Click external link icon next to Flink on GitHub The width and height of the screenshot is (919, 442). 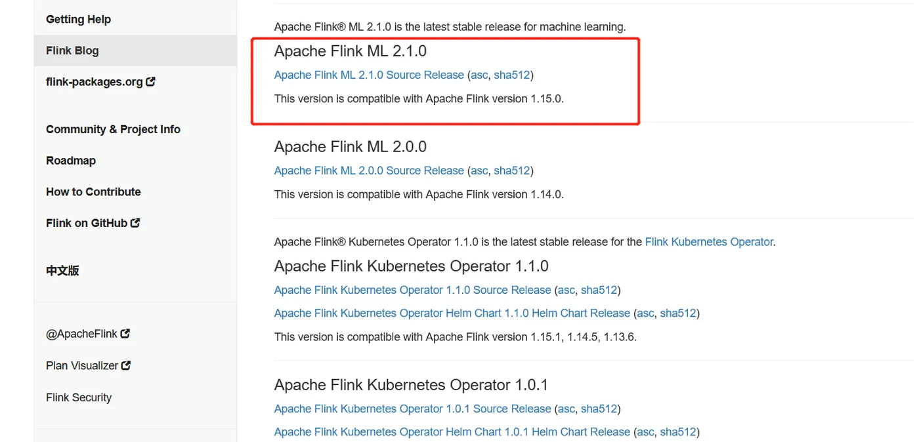pos(135,223)
